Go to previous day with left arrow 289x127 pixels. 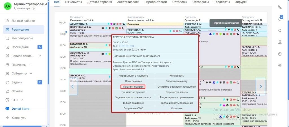(x=73, y=87)
